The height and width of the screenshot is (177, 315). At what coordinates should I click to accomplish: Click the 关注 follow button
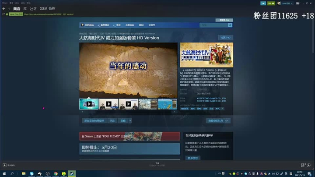[x=112, y=120]
